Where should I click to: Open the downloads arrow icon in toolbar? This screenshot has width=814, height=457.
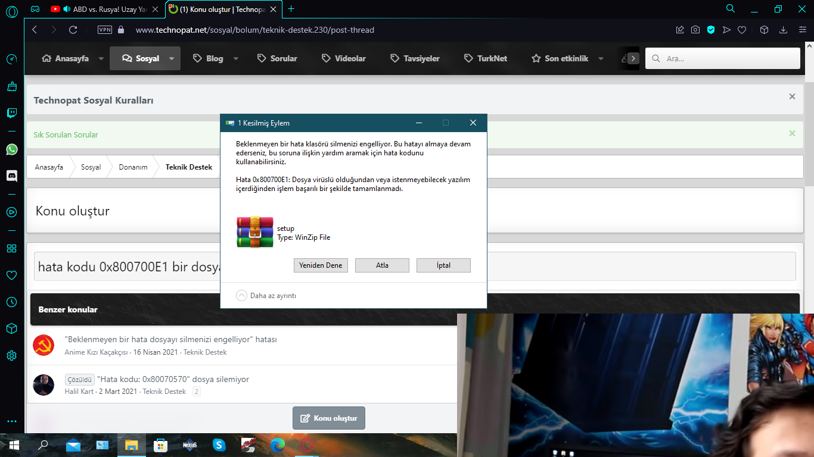point(784,30)
